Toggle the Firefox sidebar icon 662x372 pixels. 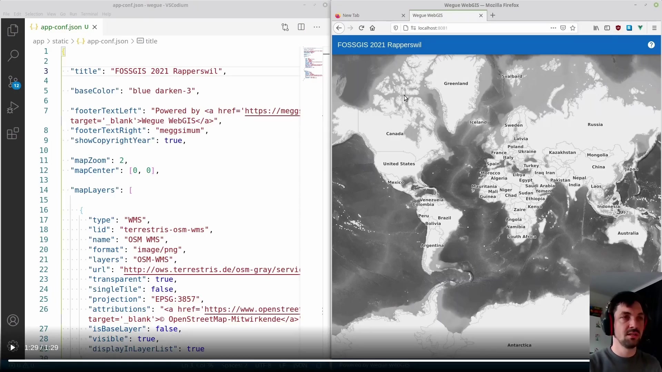[x=607, y=28]
